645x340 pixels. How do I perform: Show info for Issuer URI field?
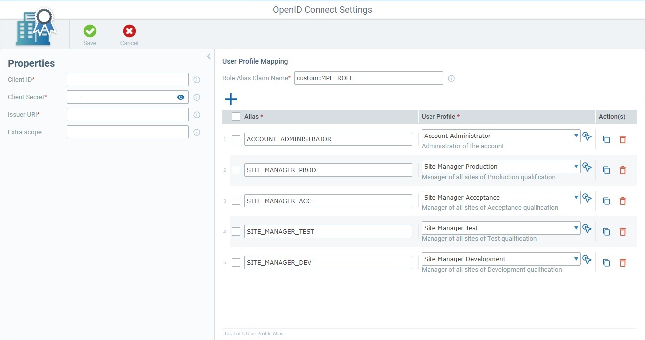197,115
